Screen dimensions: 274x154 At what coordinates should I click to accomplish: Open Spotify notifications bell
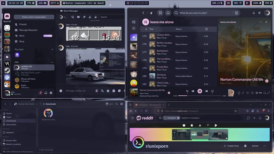253,13
